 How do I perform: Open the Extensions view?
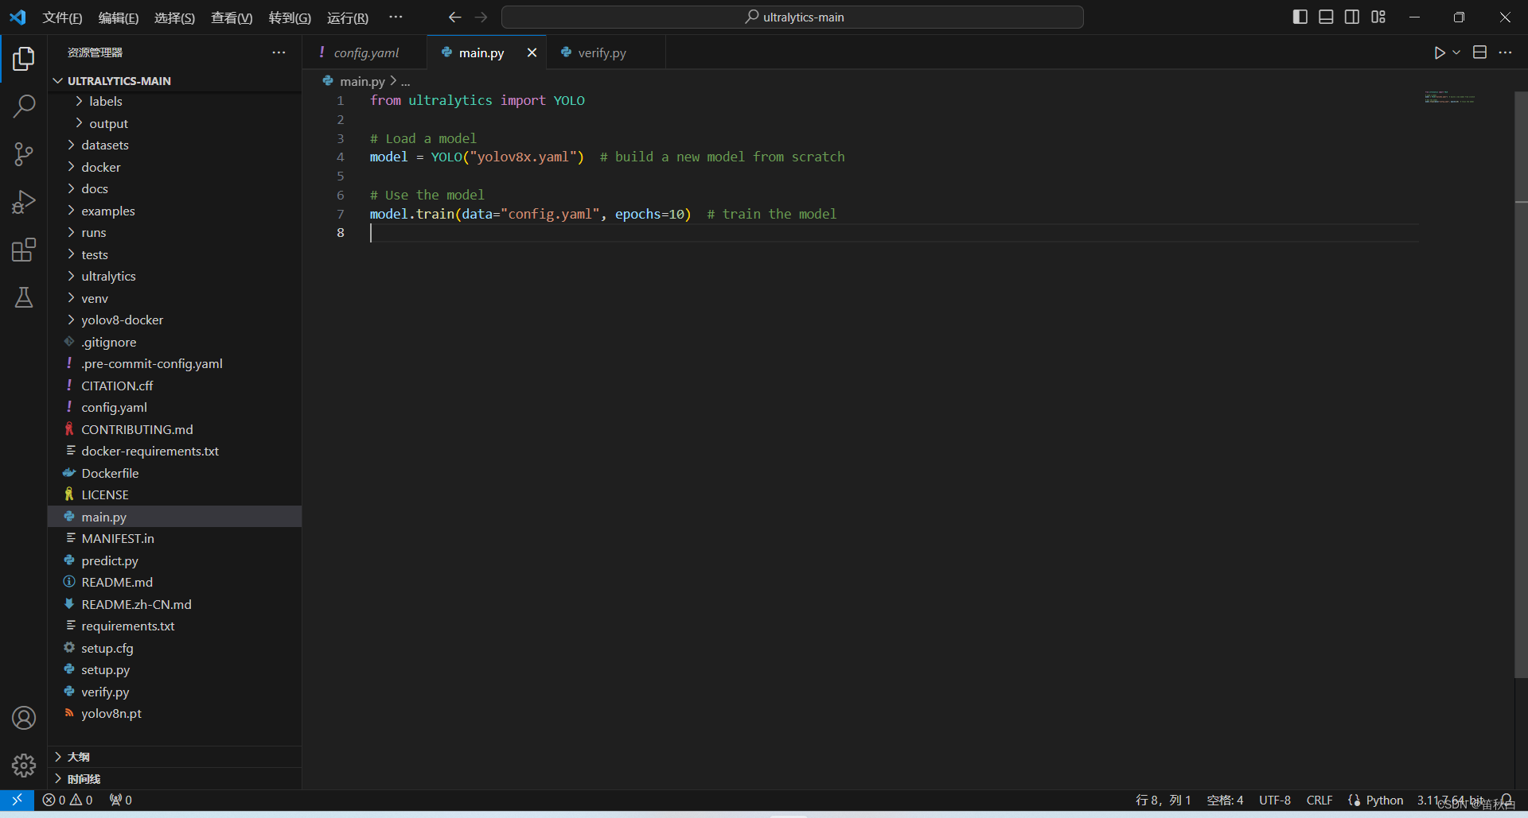click(24, 250)
